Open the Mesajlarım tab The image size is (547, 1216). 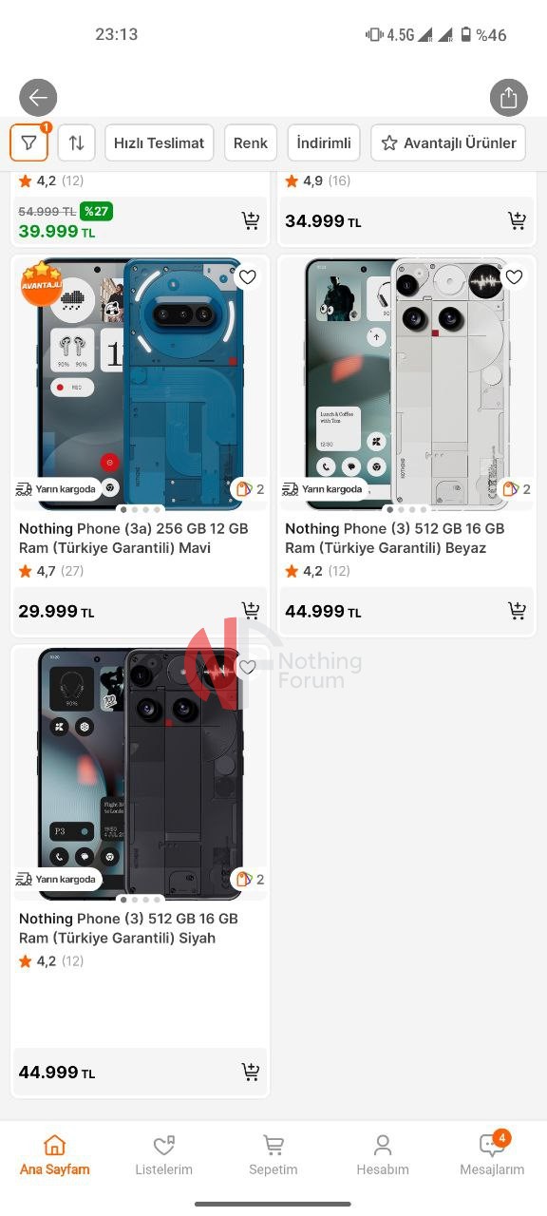pyautogui.click(x=492, y=1155)
